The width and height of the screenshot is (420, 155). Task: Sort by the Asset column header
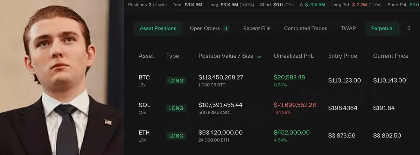(146, 56)
